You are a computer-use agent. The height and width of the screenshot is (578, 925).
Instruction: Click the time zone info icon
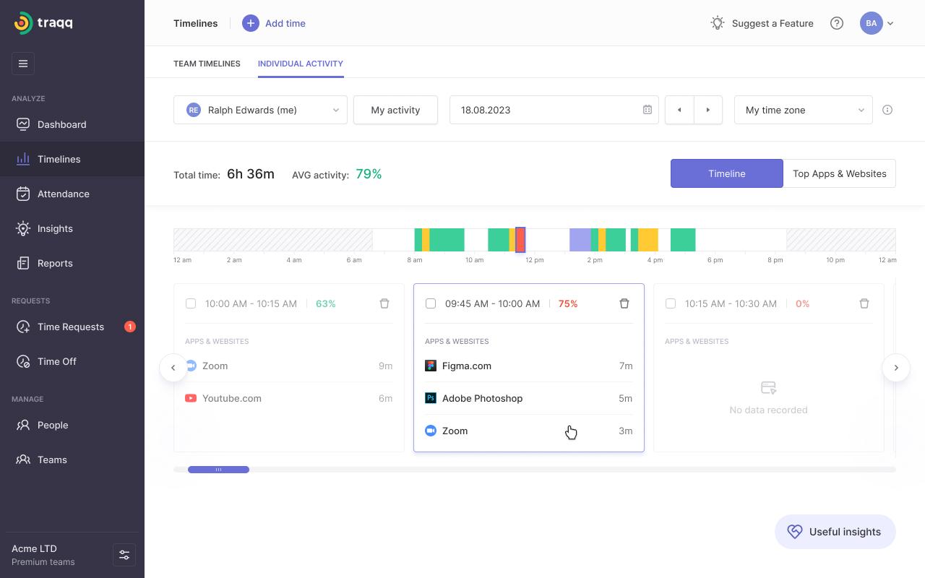[887, 110]
